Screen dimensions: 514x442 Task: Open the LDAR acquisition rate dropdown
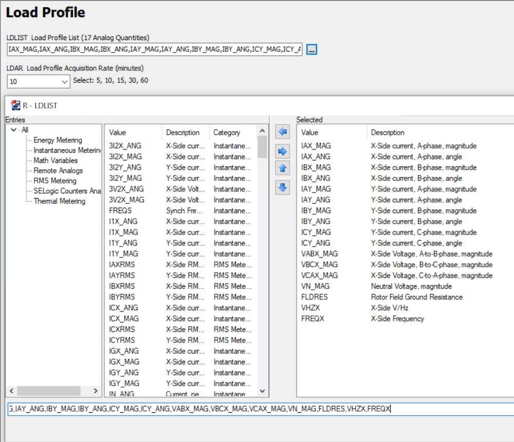pyautogui.click(x=64, y=81)
